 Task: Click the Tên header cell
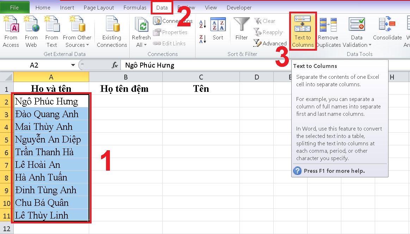(201, 89)
